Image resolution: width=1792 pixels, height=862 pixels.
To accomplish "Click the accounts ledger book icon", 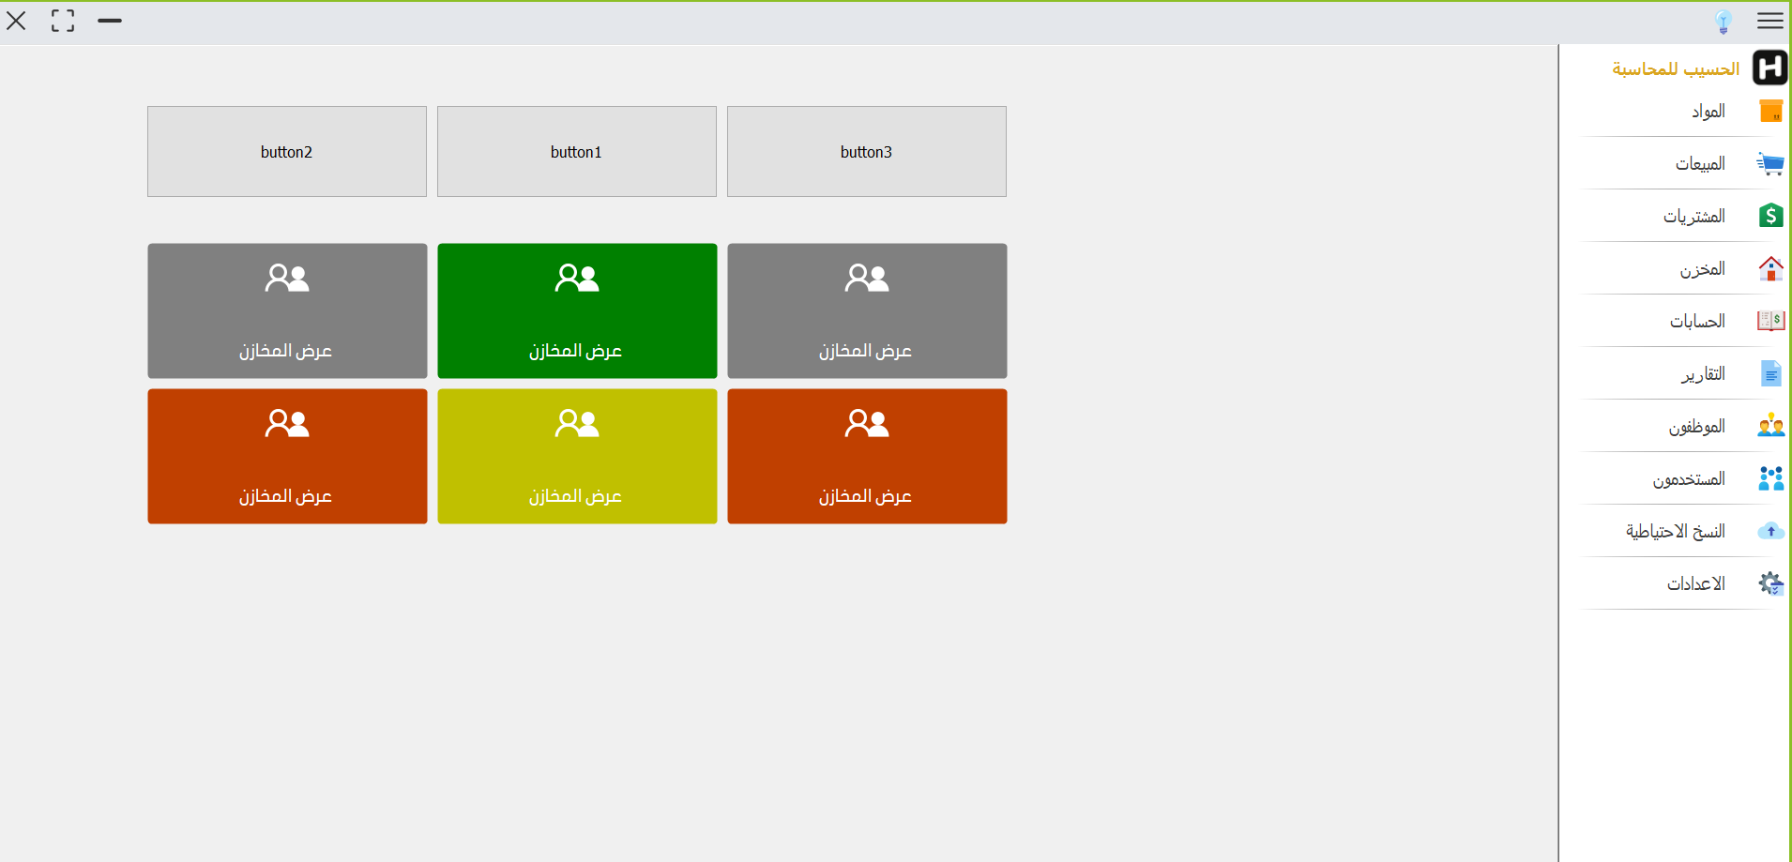I will (x=1770, y=321).
